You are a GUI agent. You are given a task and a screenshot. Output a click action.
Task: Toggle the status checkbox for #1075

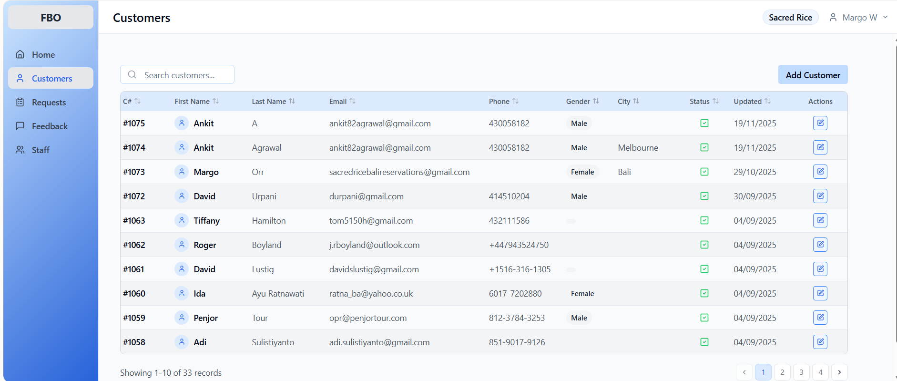pos(704,123)
